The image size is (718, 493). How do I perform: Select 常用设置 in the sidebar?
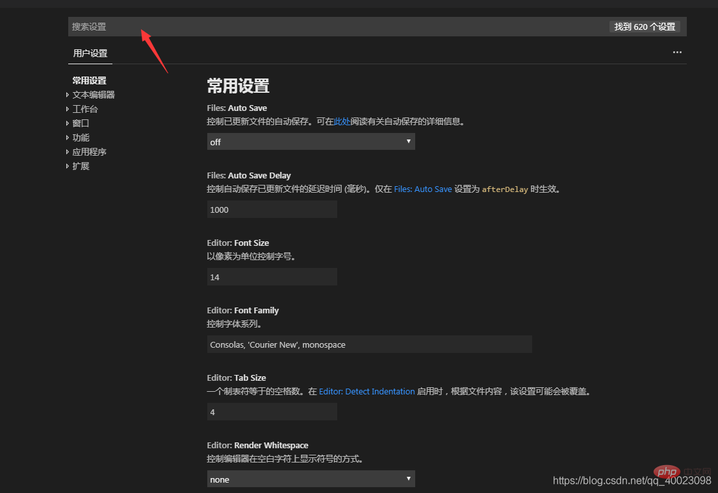(89, 80)
